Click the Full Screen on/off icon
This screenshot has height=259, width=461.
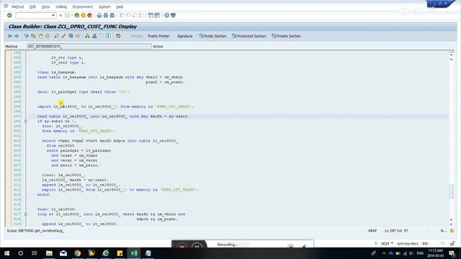102,36
